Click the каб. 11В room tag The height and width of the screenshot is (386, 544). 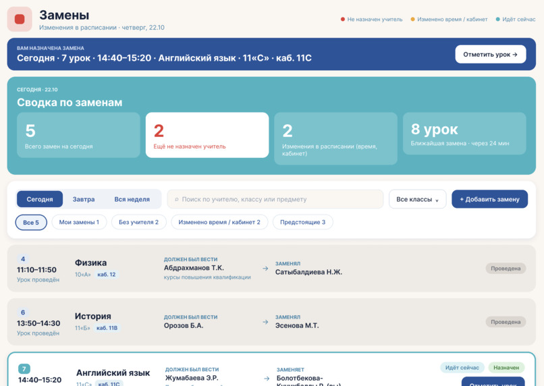(x=107, y=328)
